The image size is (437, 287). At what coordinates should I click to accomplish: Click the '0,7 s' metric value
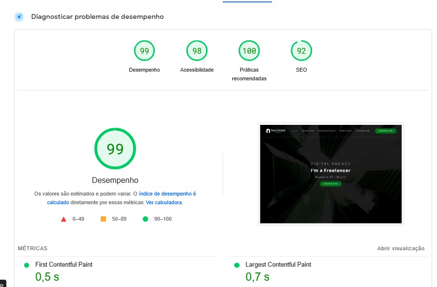(257, 277)
